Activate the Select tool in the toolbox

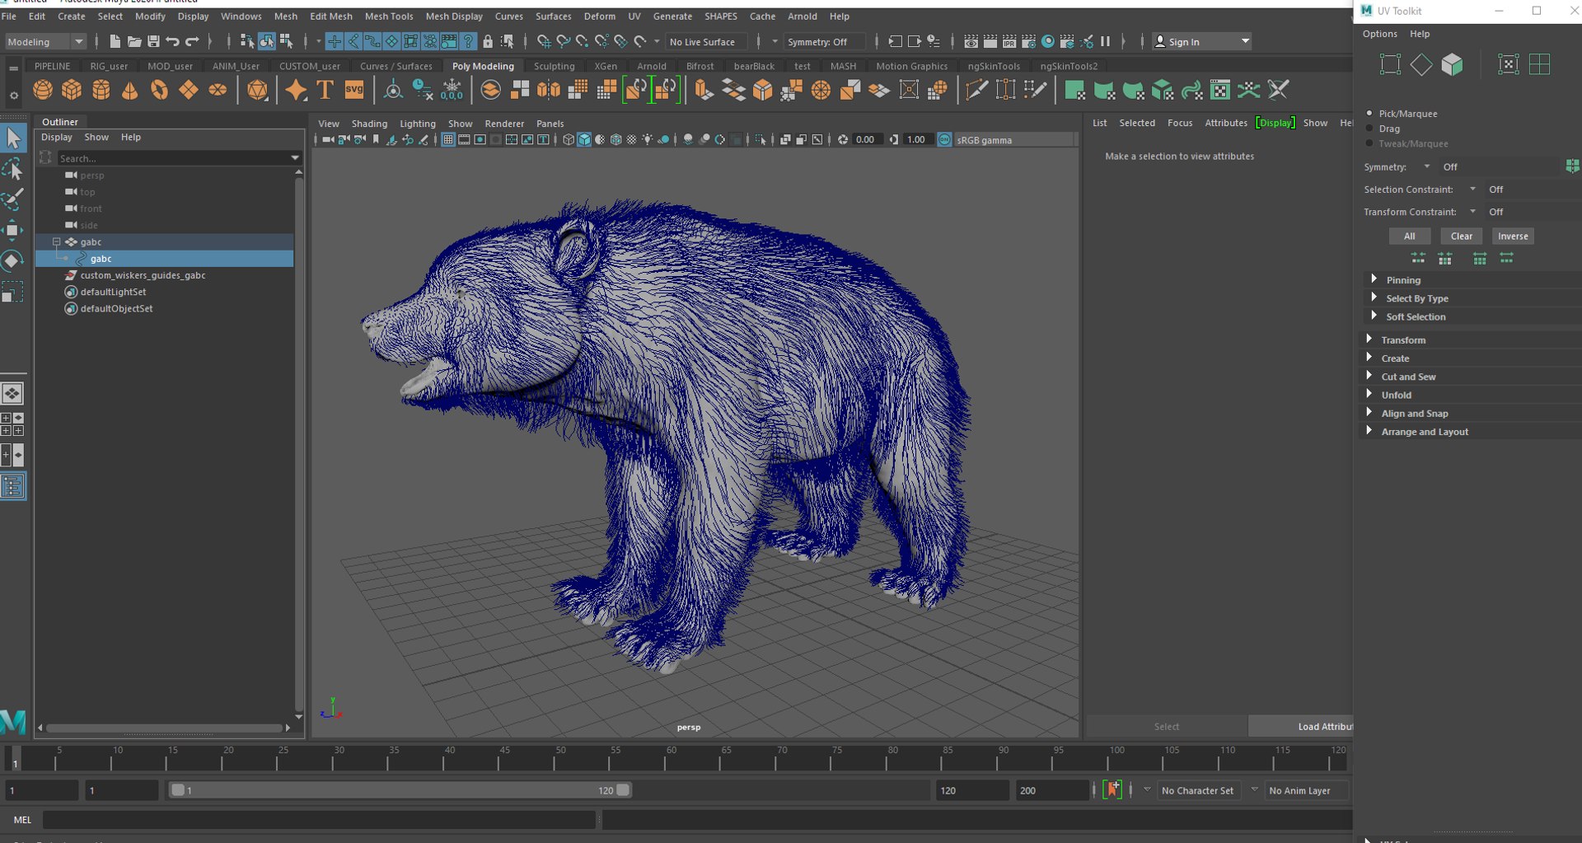[x=13, y=138]
